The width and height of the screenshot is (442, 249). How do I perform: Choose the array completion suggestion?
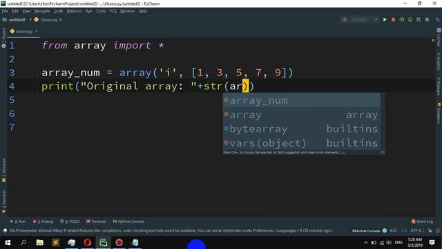pyautogui.click(x=302, y=115)
